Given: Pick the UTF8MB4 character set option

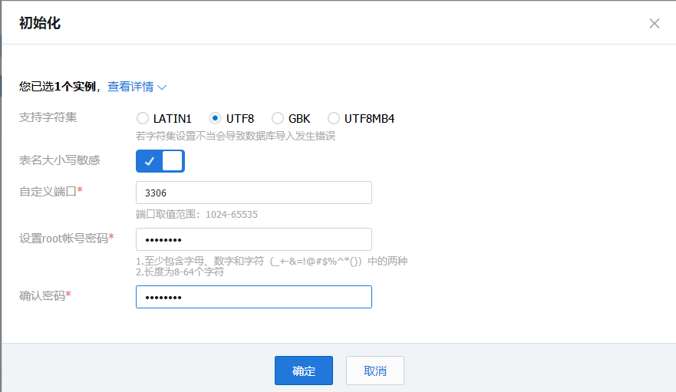Looking at the screenshot, I should point(333,118).
